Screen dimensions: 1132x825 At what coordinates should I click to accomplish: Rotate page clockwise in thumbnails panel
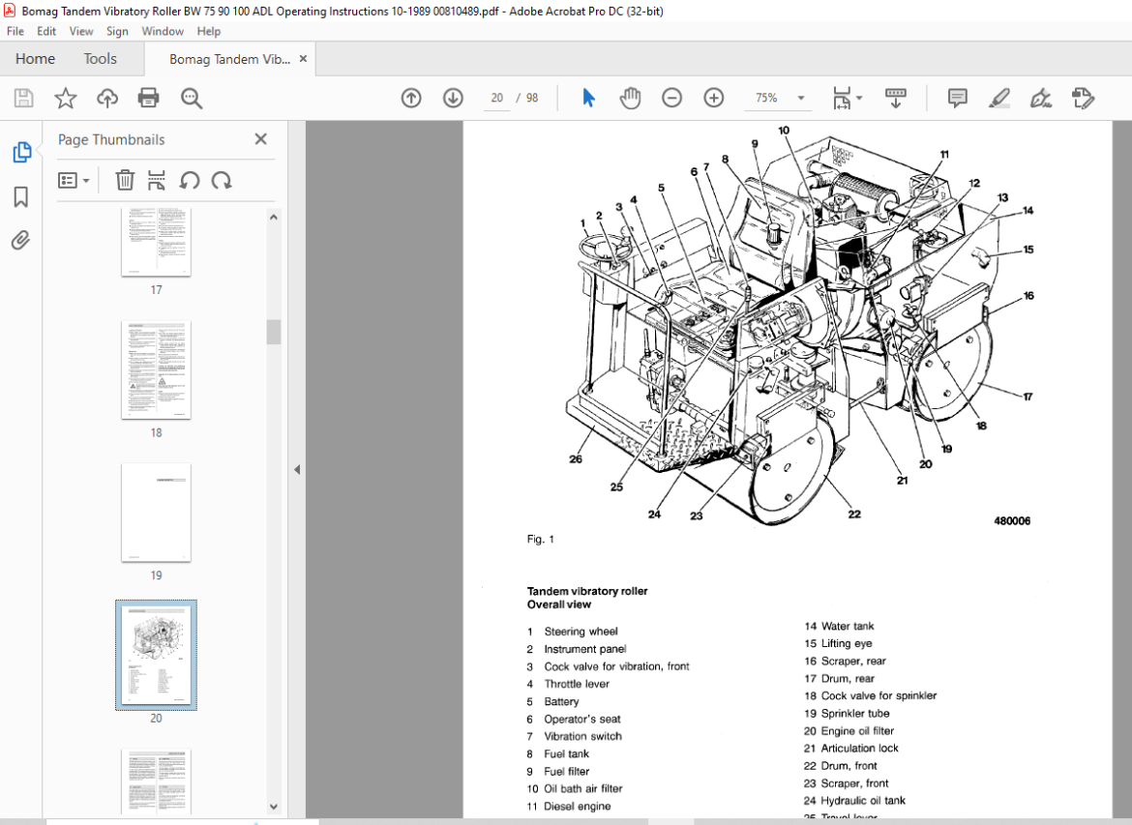222,180
